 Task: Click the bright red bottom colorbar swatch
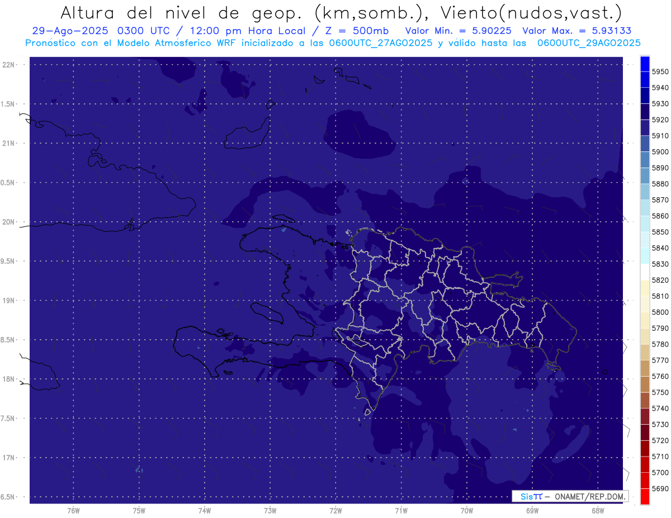coord(645,497)
